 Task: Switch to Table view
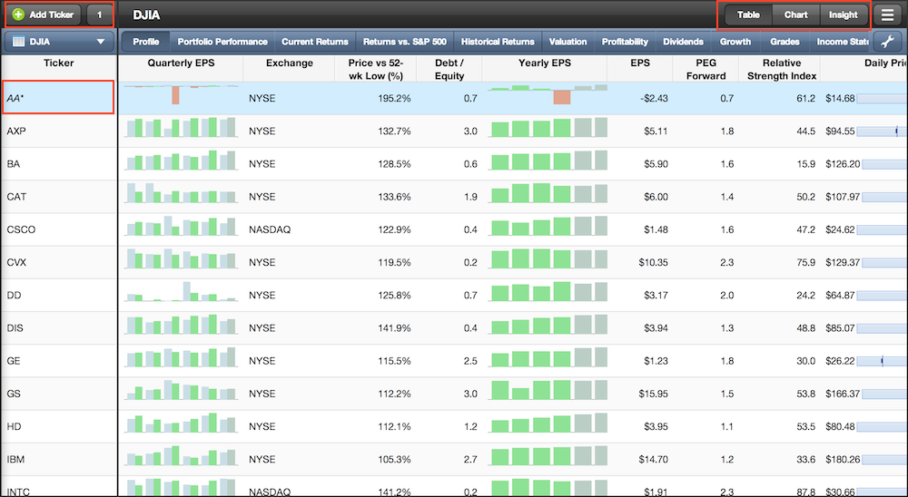pos(748,15)
